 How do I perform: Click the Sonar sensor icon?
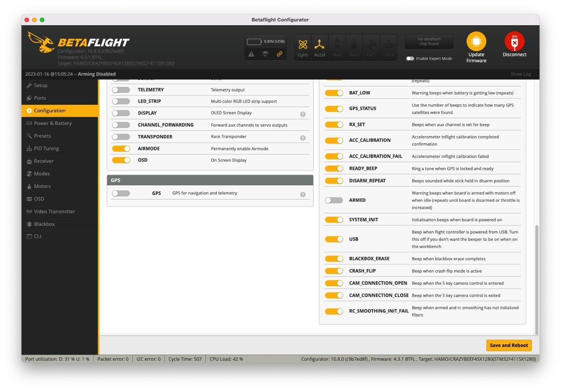point(388,47)
